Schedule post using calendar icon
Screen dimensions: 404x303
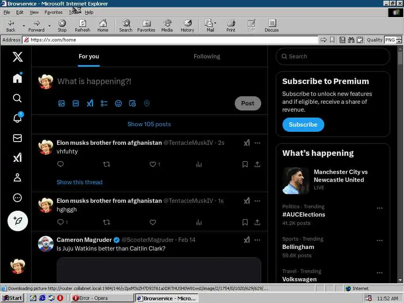click(133, 103)
